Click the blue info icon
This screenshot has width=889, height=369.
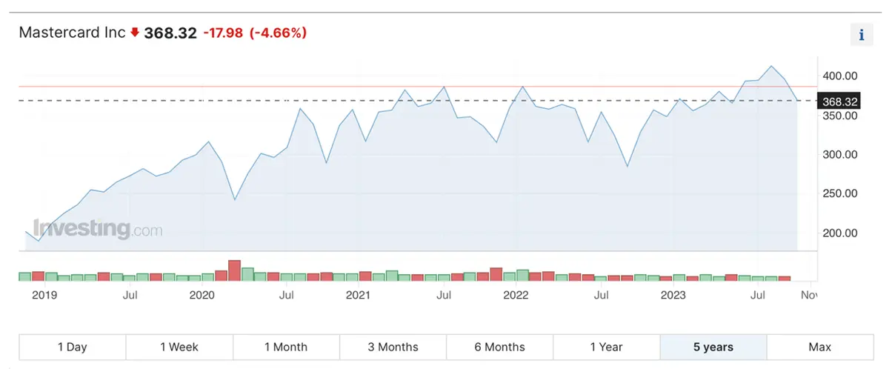pos(861,35)
